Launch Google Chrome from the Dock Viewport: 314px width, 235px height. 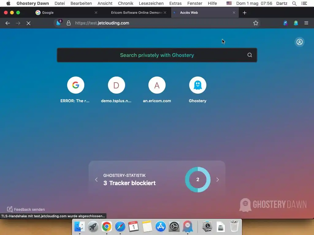pos(106,226)
